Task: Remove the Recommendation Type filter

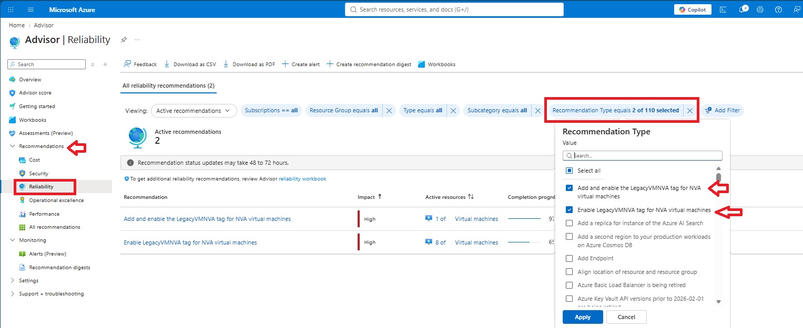Action: click(x=690, y=111)
